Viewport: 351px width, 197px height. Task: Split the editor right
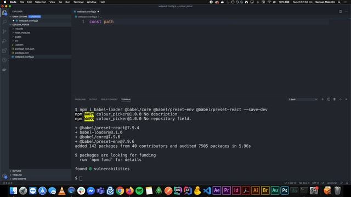(340, 11)
